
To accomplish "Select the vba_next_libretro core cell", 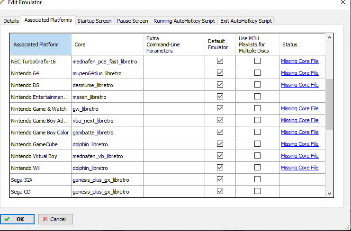I will [108, 120].
